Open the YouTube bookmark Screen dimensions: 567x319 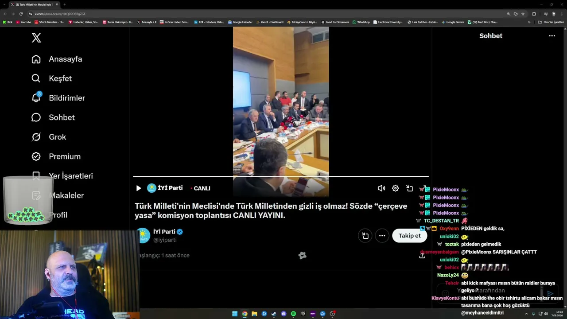coord(23,22)
